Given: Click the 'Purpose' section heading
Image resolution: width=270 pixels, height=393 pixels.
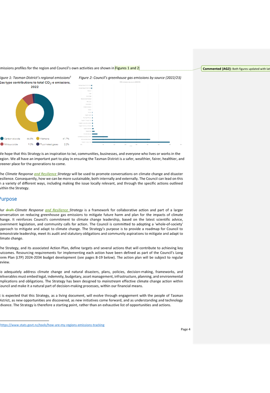Looking at the screenshot, I should point(8,199).
